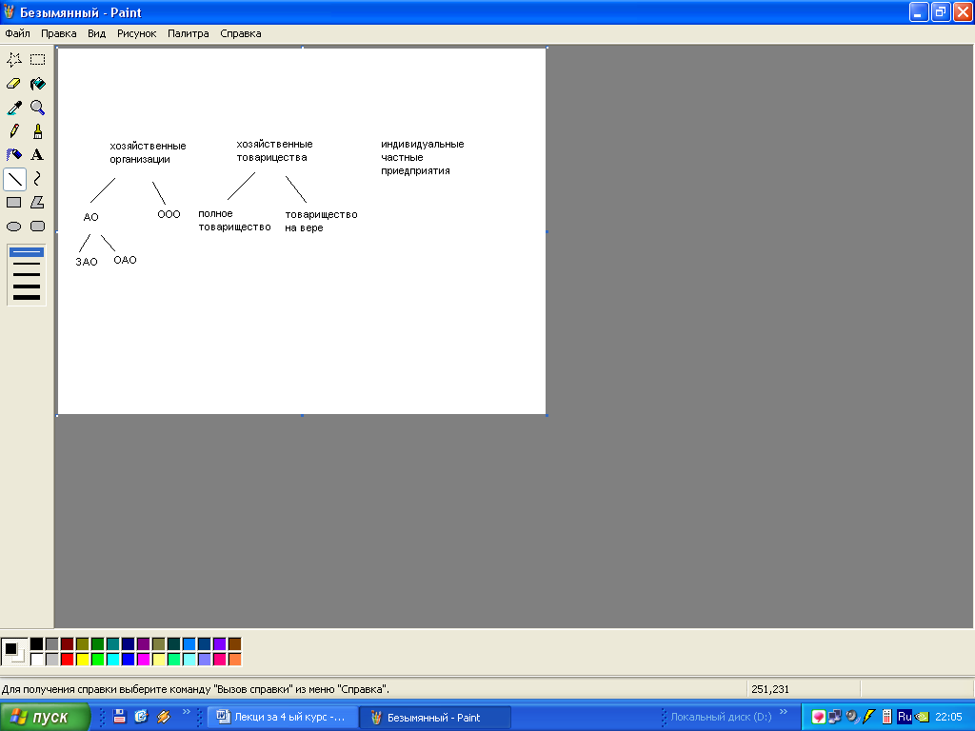Choose the lime green color swatch
This screenshot has height=731, width=975.
(98, 659)
